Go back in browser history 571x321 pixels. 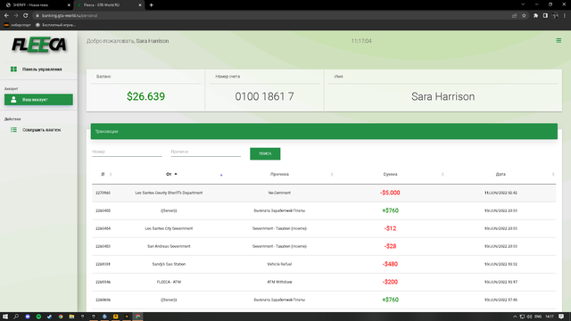(6, 16)
